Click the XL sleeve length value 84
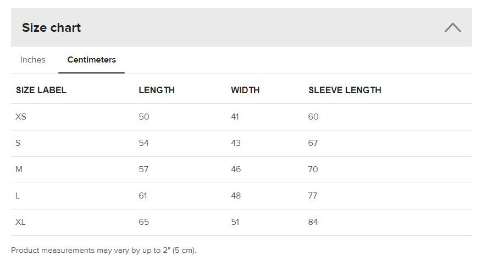482x272 pixels. pos(313,222)
